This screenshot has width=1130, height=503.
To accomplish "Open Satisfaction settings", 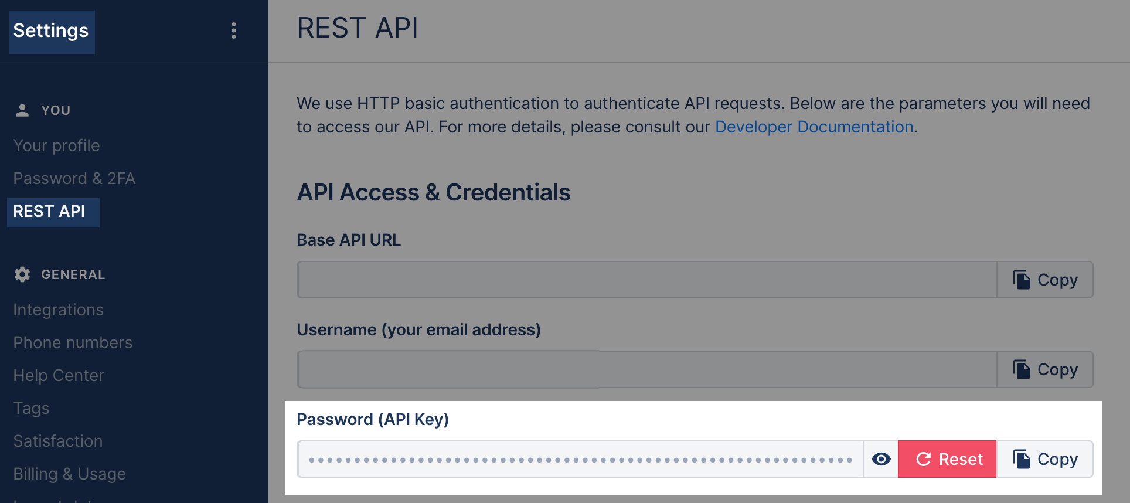I will coord(58,441).
